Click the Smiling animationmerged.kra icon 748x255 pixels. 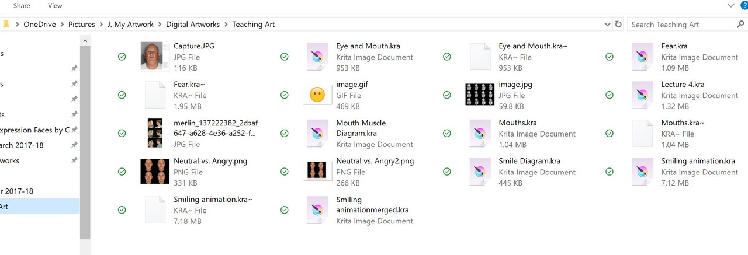[x=317, y=210]
